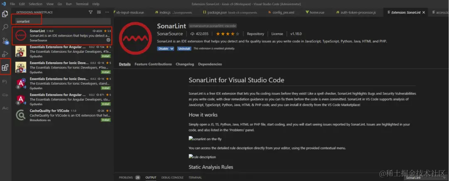Image resolution: width=449 pixels, height=181 pixels.
Task: Open the Go menu
Action: tap(59, 4)
